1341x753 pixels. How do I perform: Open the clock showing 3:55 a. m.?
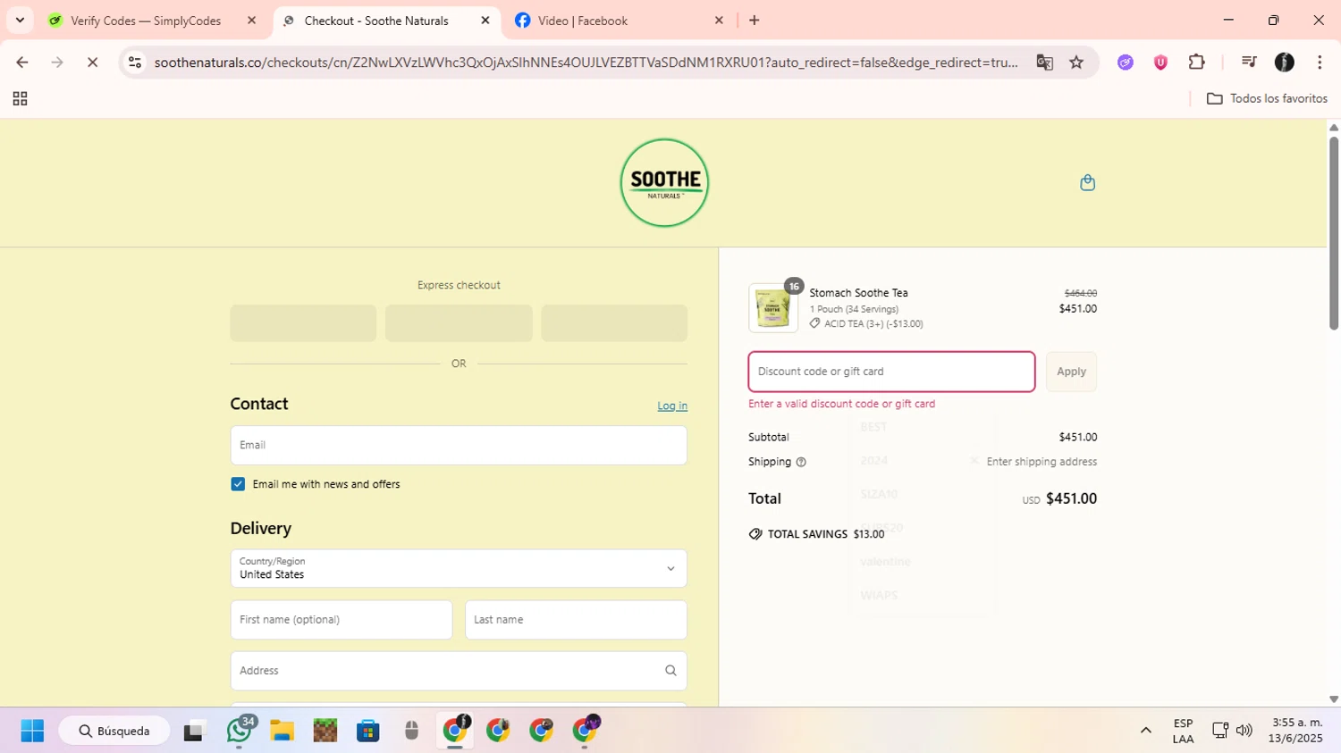point(1295,731)
